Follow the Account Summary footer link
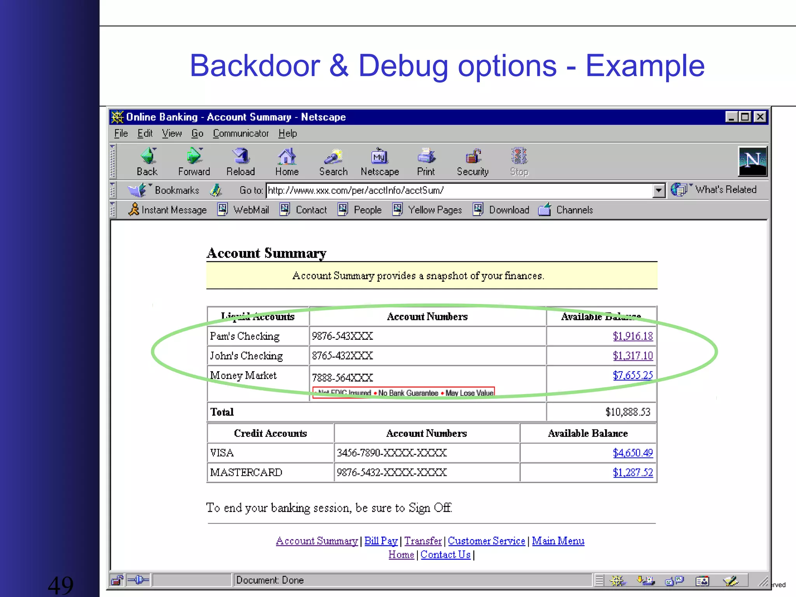Viewport: 796px width, 597px height. (x=317, y=541)
